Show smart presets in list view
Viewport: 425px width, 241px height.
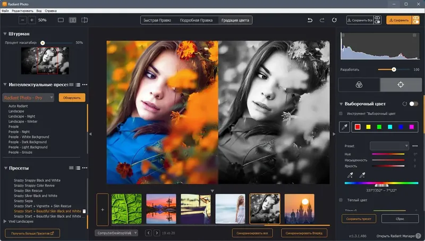[78, 85]
